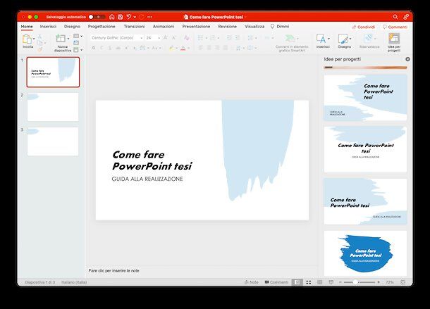The image size is (430, 309).
Task: Click the notes area Fare clic per inserire le note
Action: click(113, 271)
